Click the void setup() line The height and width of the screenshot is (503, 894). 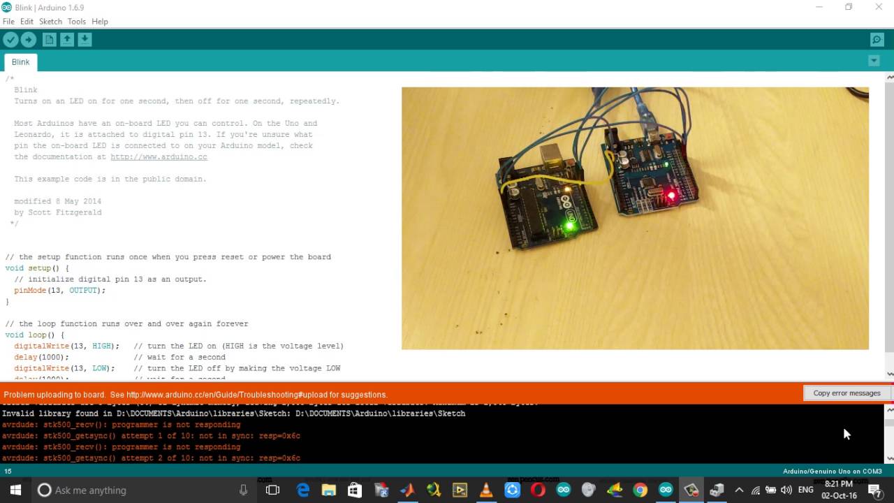(x=37, y=268)
